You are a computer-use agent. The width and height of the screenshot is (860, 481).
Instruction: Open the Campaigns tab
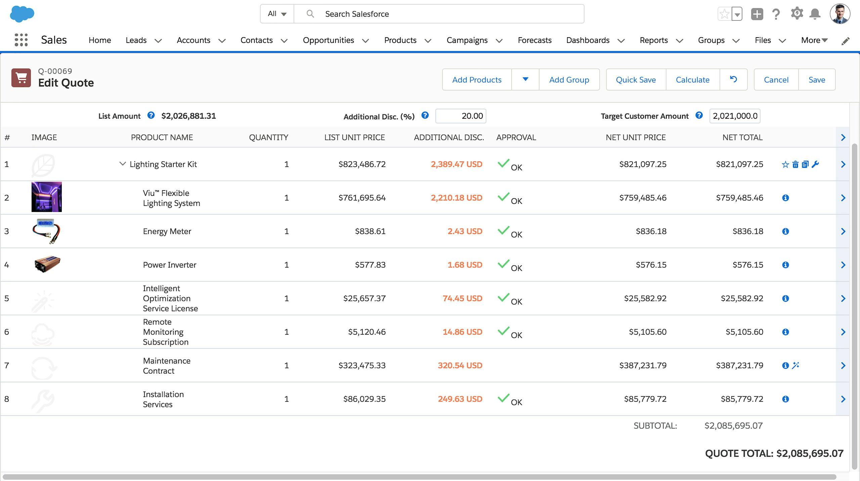(467, 40)
